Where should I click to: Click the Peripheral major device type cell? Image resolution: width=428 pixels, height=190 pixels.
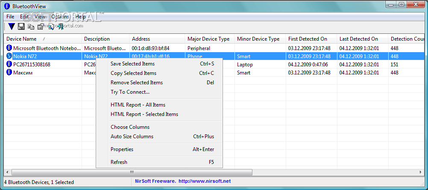199,48
